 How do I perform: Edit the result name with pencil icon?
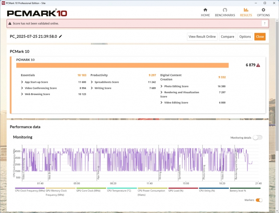61,36
